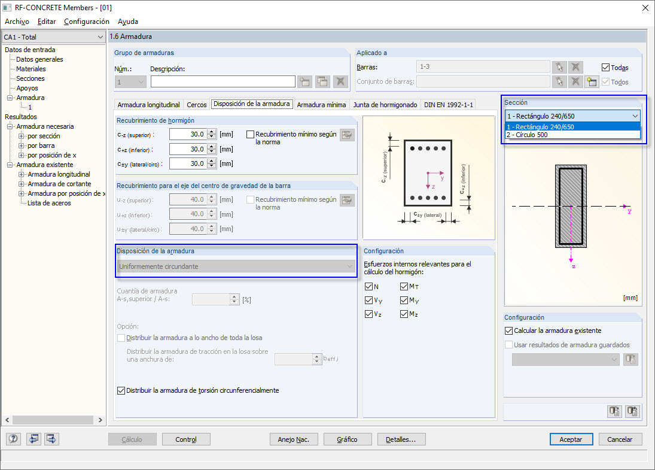Click the Cancelar button
Screen dimensions: 655x470
pos(620,439)
